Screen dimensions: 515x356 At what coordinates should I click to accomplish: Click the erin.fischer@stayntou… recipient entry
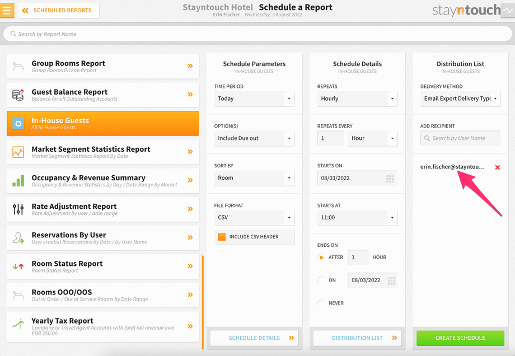(x=452, y=166)
